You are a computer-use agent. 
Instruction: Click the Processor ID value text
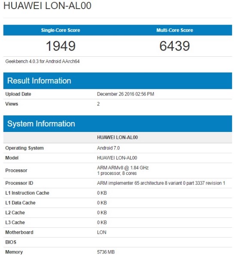tap(161, 183)
